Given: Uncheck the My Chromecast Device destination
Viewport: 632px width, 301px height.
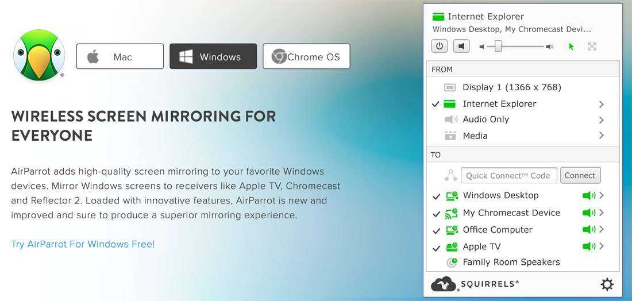Looking at the screenshot, I should coord(436,214).
